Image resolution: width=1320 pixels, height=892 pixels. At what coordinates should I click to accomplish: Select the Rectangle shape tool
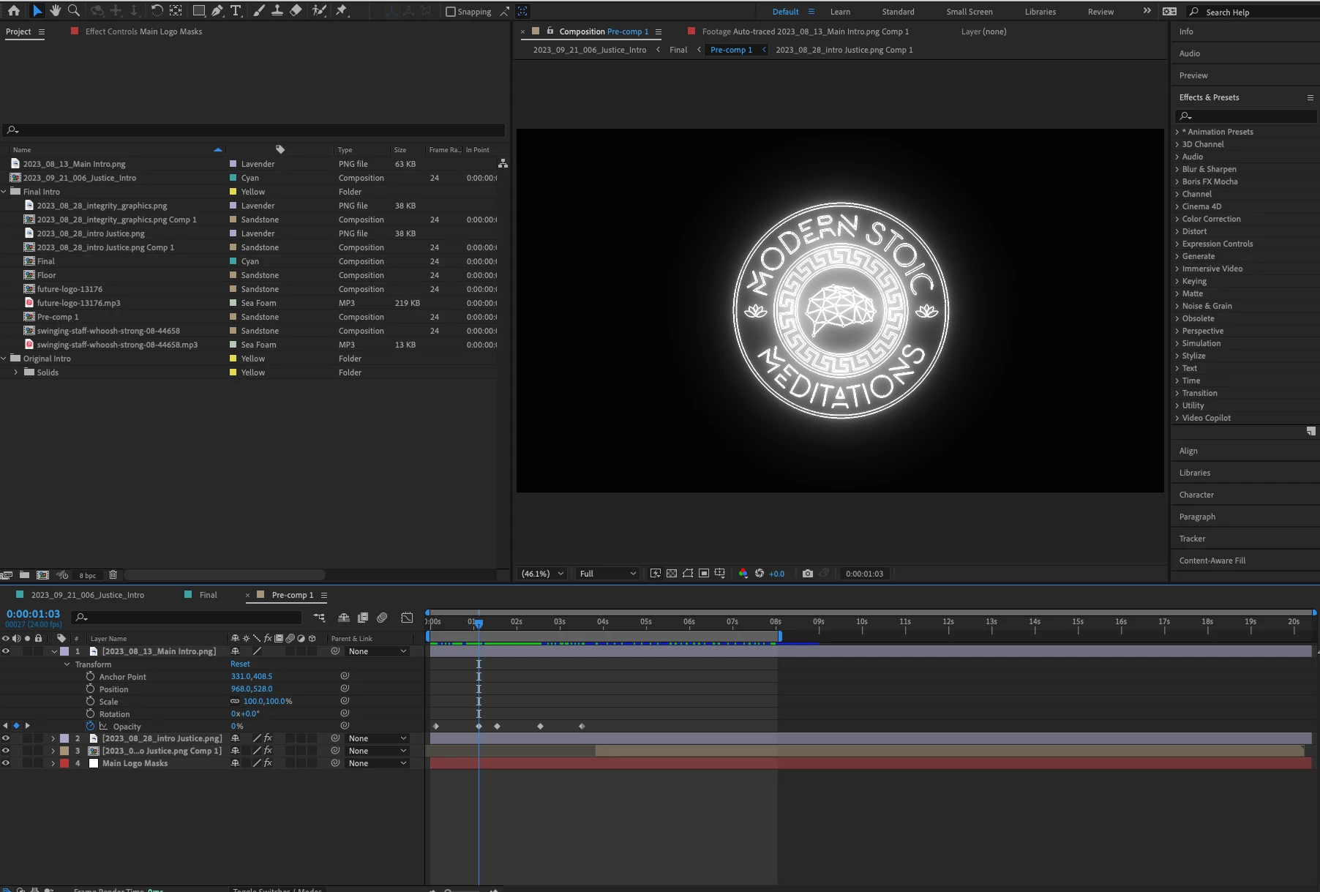pos(198,11)
